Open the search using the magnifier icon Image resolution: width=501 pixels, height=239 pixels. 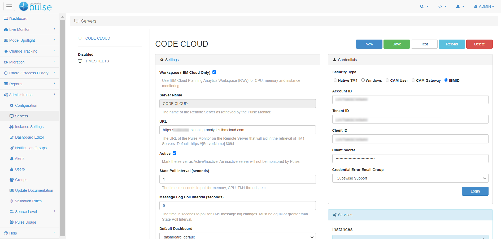tap(422, 6)
